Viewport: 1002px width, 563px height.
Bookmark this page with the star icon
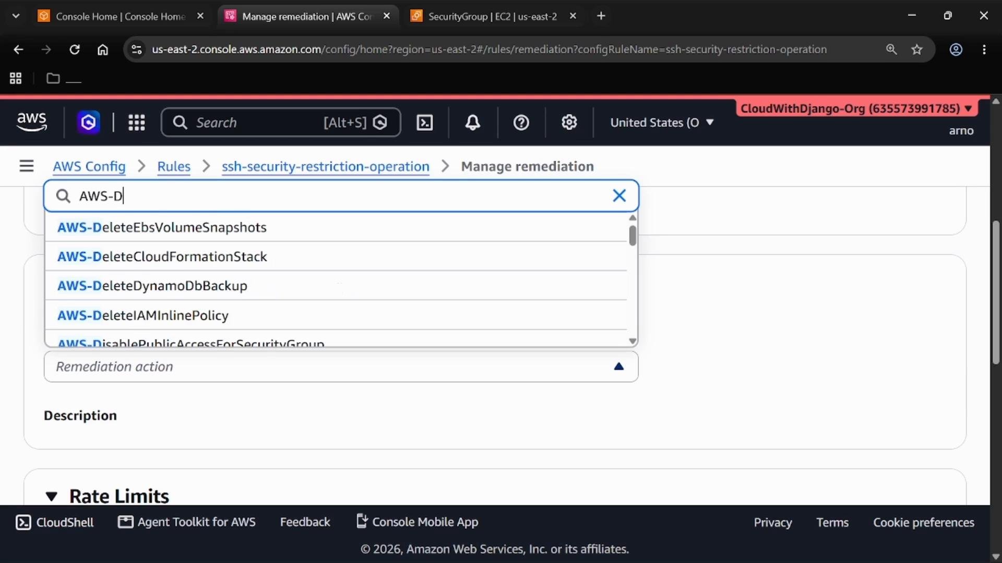917,50
